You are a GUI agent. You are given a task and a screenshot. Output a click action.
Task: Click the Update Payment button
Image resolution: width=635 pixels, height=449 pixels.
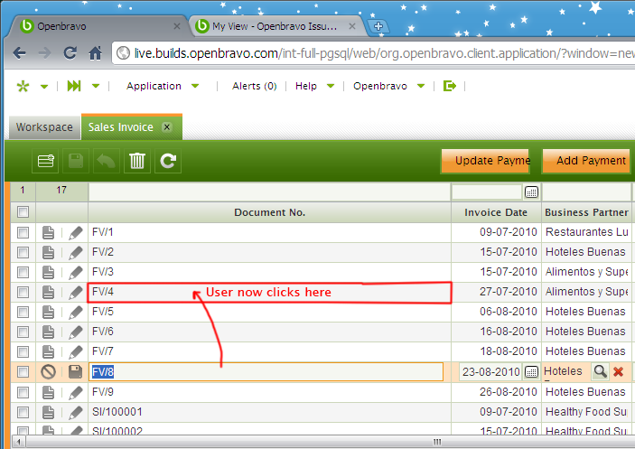(485, 161)
